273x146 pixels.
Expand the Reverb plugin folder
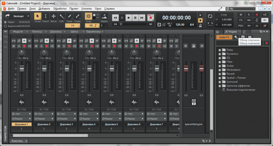pyautogui.click(x=219, y=74)
